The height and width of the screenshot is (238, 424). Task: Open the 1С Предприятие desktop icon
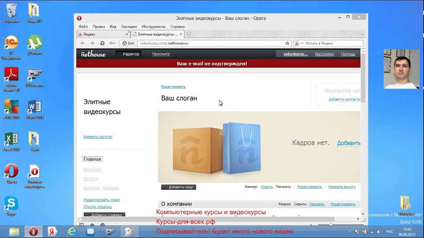click(12, 47)
